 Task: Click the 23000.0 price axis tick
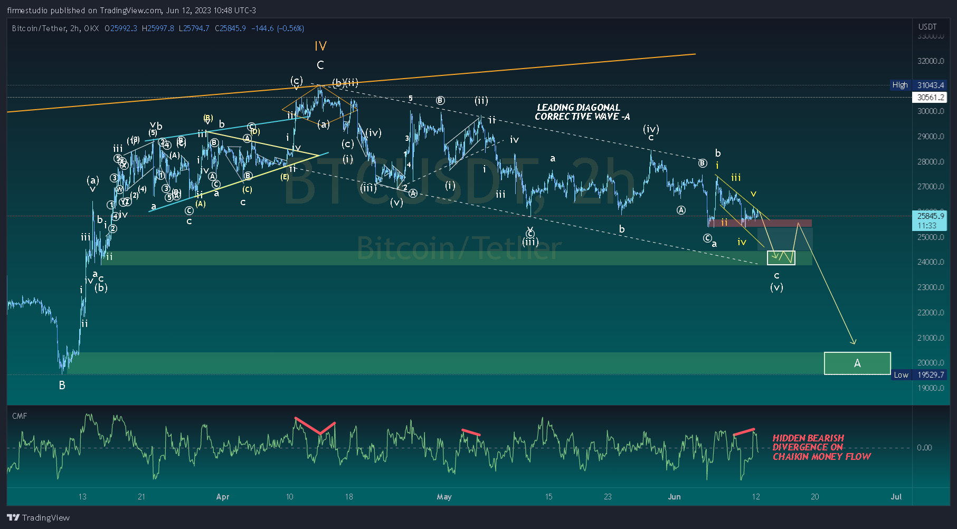[931, 287]
